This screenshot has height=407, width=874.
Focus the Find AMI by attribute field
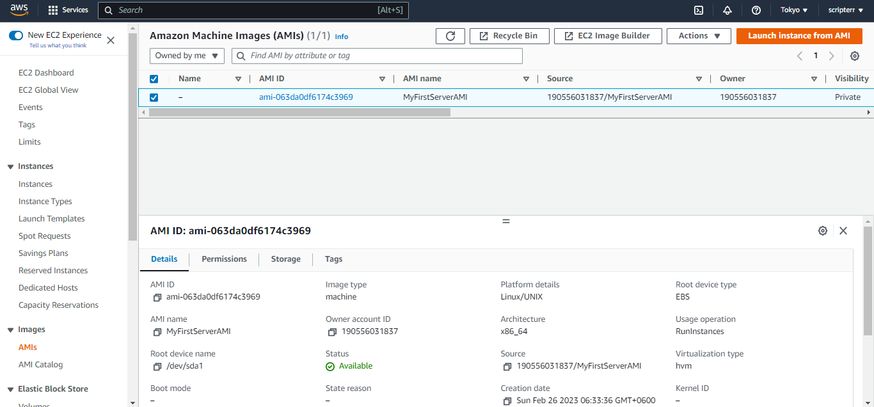click(x=377, y=56)
